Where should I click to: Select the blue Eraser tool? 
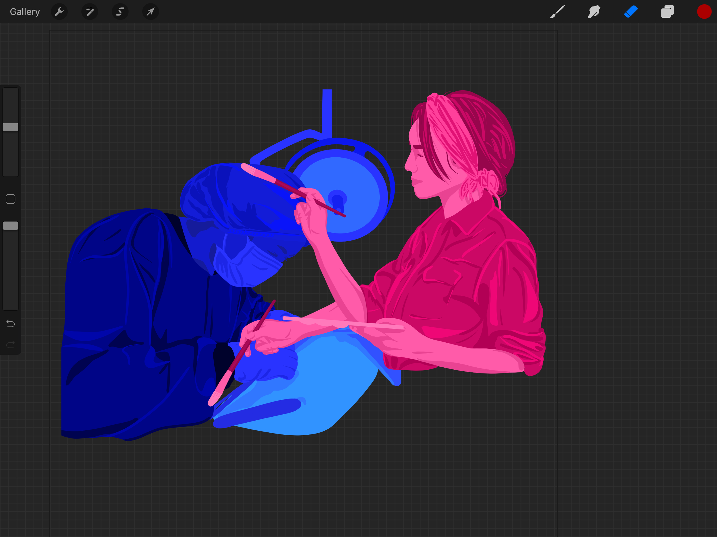coord(631,12)
